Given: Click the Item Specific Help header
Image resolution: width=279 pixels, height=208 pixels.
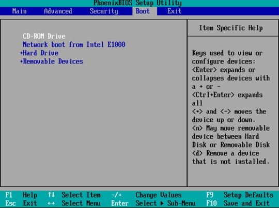Looking at the screenshot, I should 230,28.
